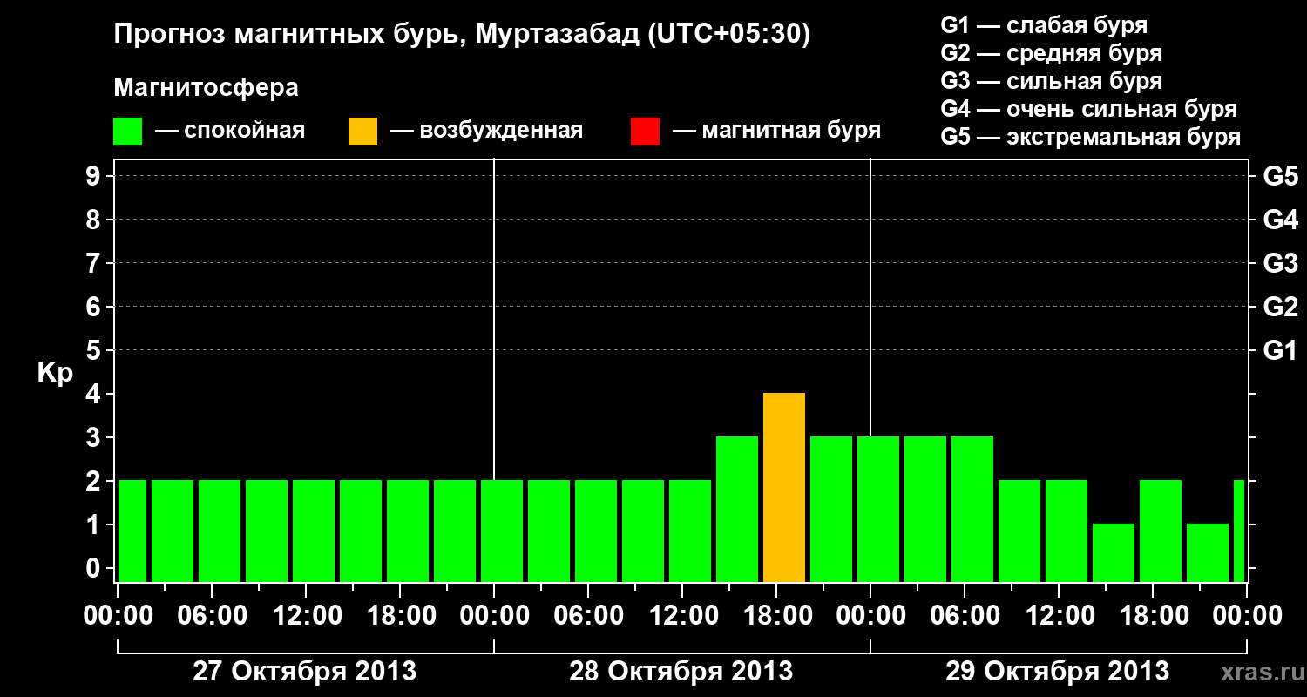Image resolution: width=1307 pixels, height=697 pixels.
Task: Click the 'G2 — средняя буря' legend line
Action: [x=1052, y=53]
